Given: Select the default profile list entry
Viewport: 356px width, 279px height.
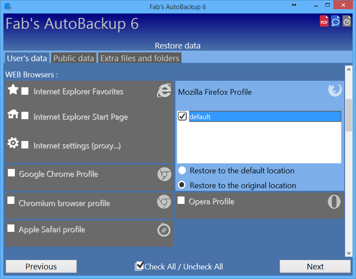Looking at the screenshot, I should point(265,116).
